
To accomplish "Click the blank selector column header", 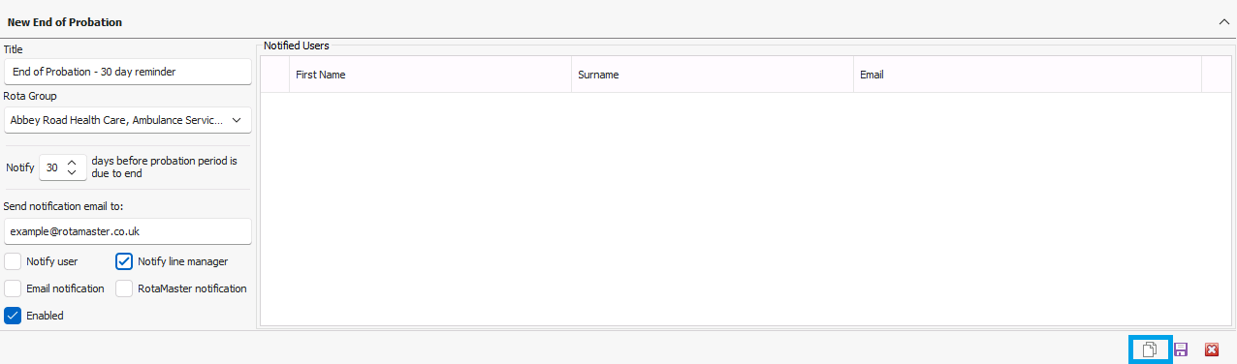I will click(275, 75).
